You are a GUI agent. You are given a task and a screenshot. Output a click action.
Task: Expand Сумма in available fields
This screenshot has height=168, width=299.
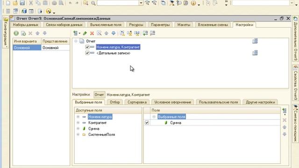[78, 129]
